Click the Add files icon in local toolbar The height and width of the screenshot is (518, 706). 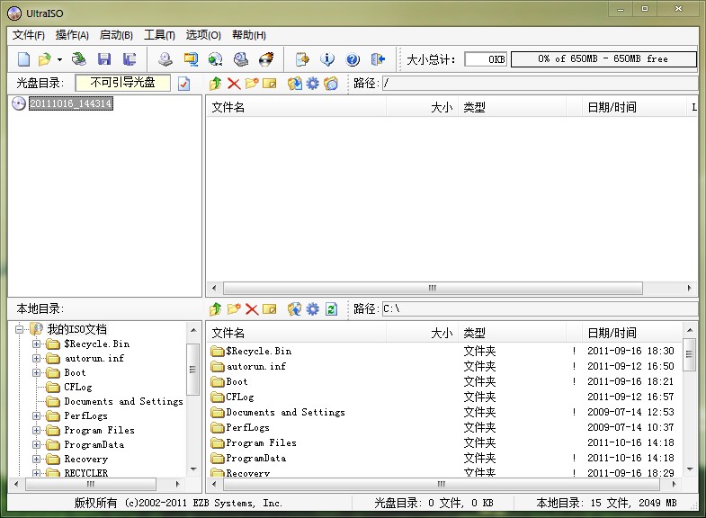[x=295, y=309]
